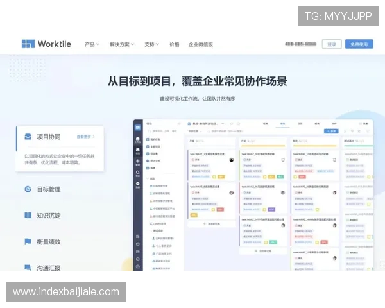
Task: Click the subtitle 建设可视化工作流，让团队井然有序
Action: coord(198,99)
